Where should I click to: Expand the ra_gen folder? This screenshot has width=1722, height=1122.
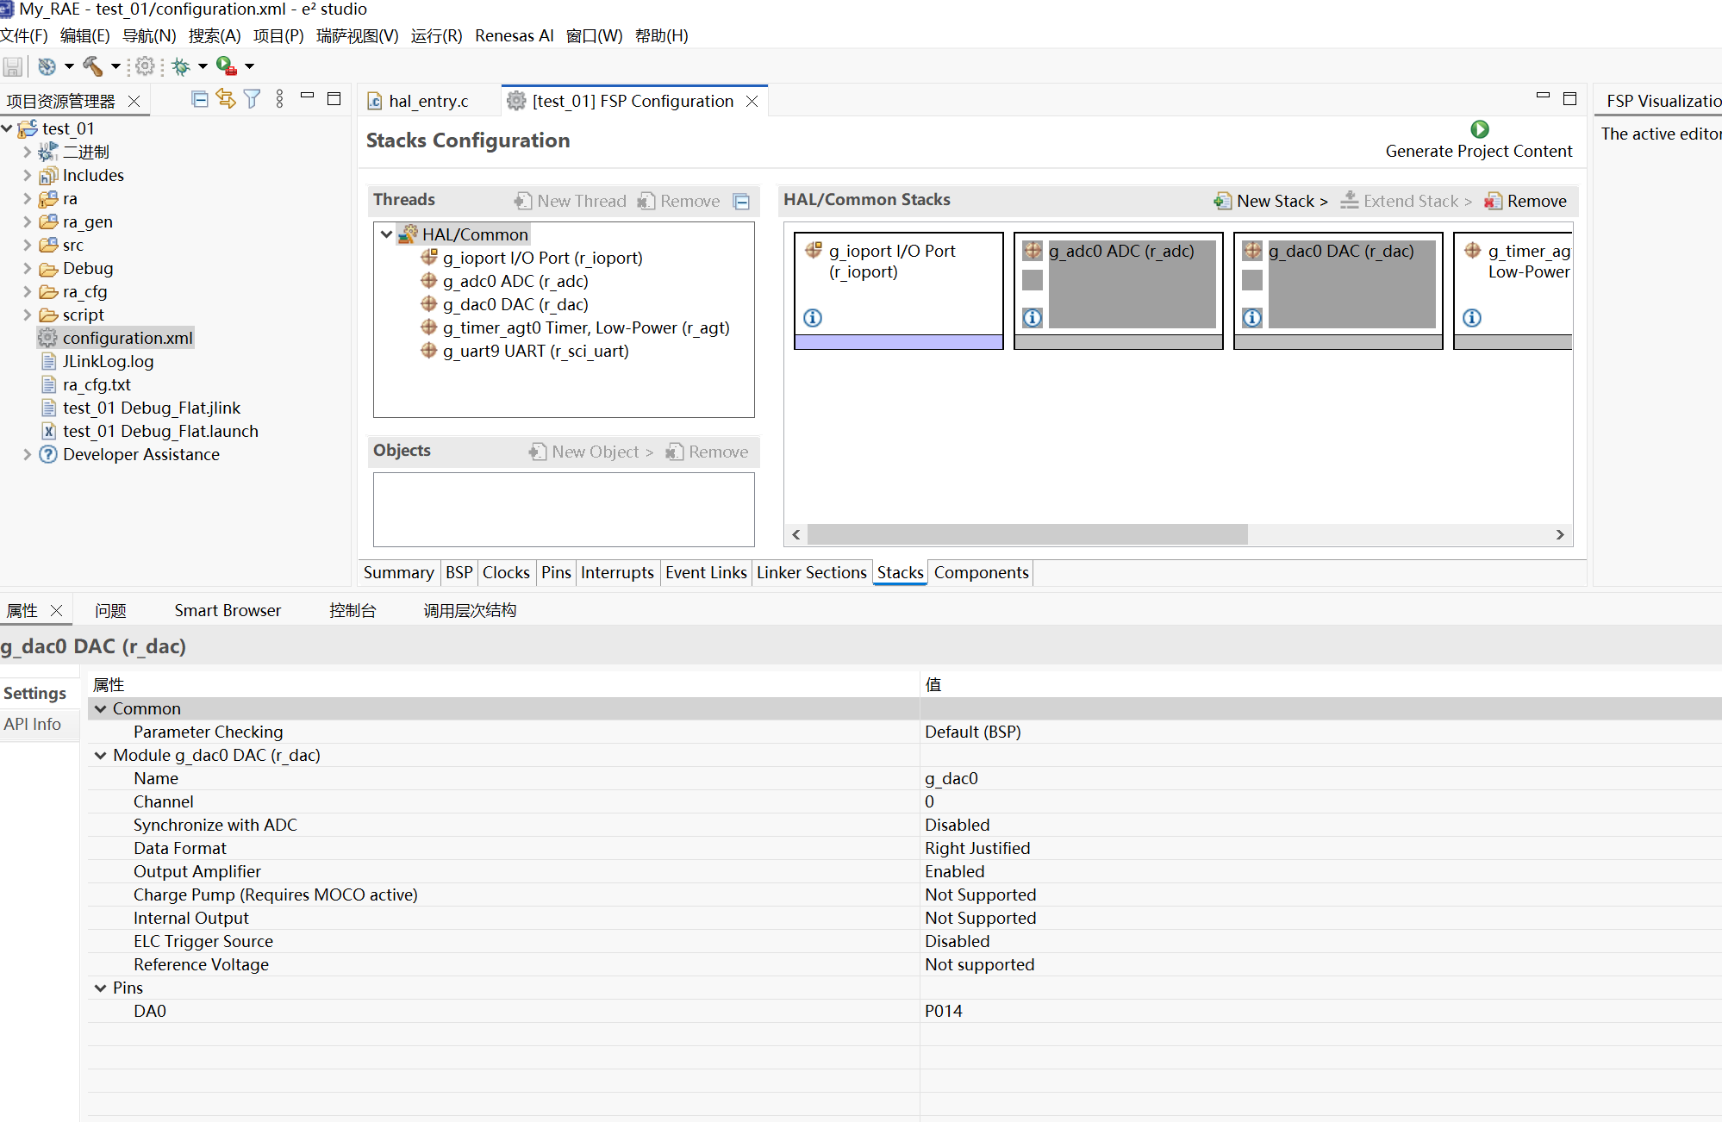coord(27,221)
